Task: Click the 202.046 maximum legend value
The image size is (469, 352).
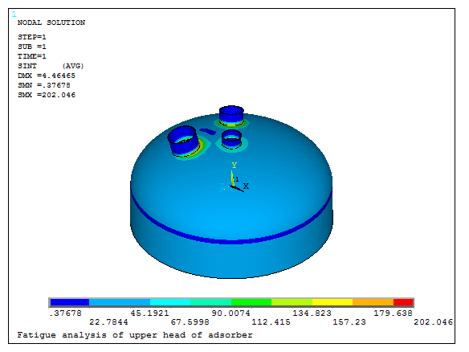Action: coord(433,322)
